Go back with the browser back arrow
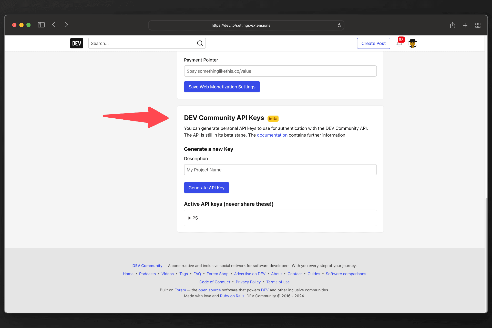 click(x=54, y=25)
